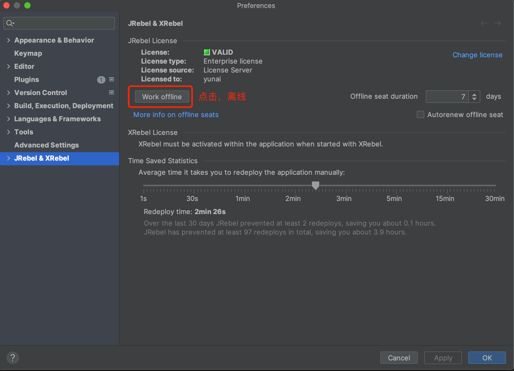Viewport: 514px width, 371px height.
Task: Open the Keymap settings page
Action: [x=28, y=54]
